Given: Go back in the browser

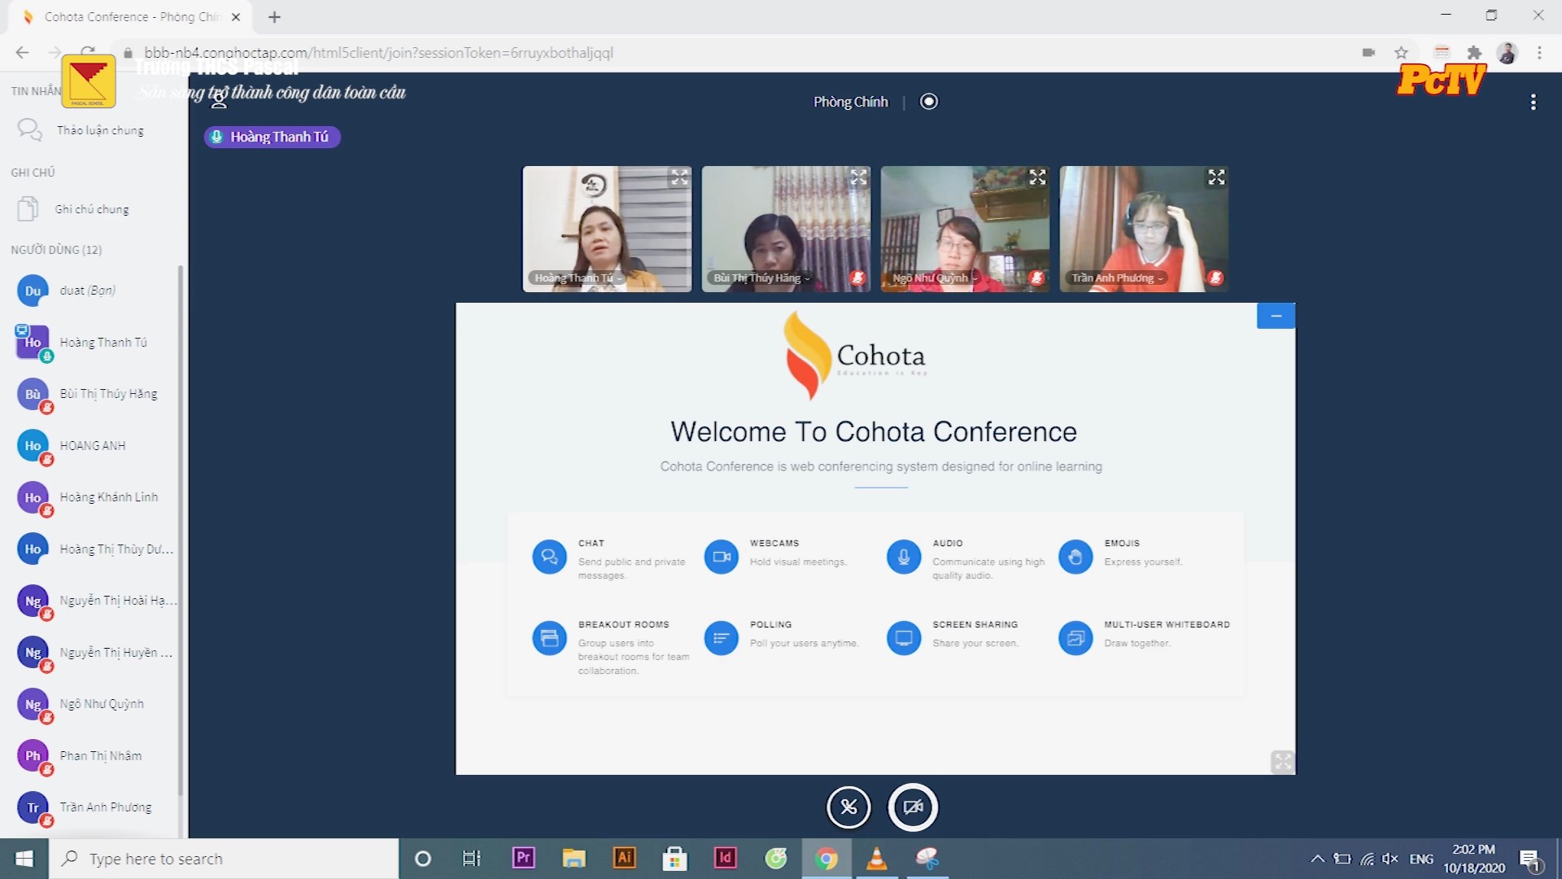Looking at the screenshot, I should [x=22, y=53].
